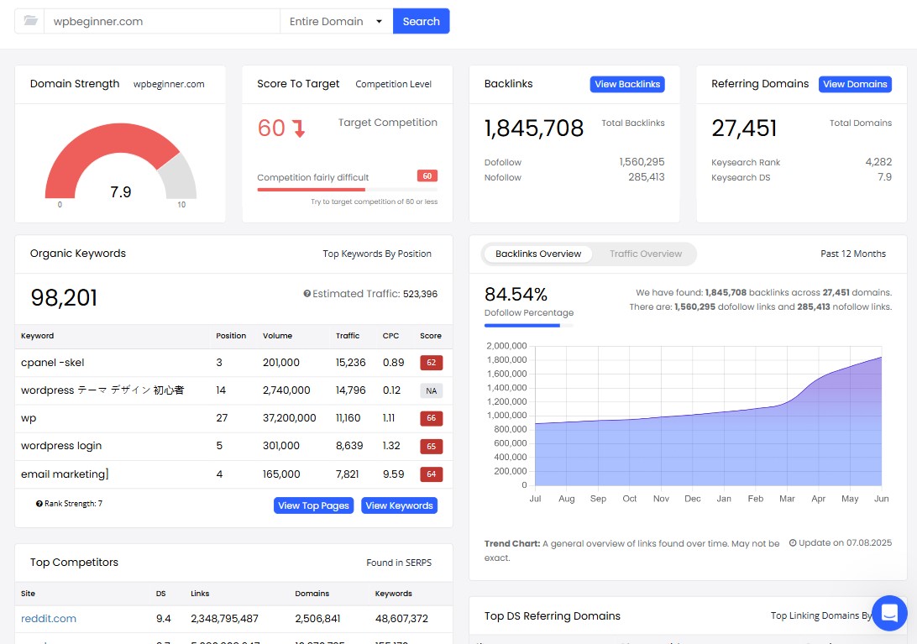Click the 'wordpress login' keyword

pos(61,446)
